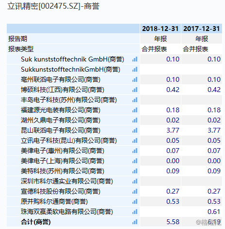Click 0.05 value in 2018-12-31 column
This screenshot has height=229, width=225.
point(173,140)
